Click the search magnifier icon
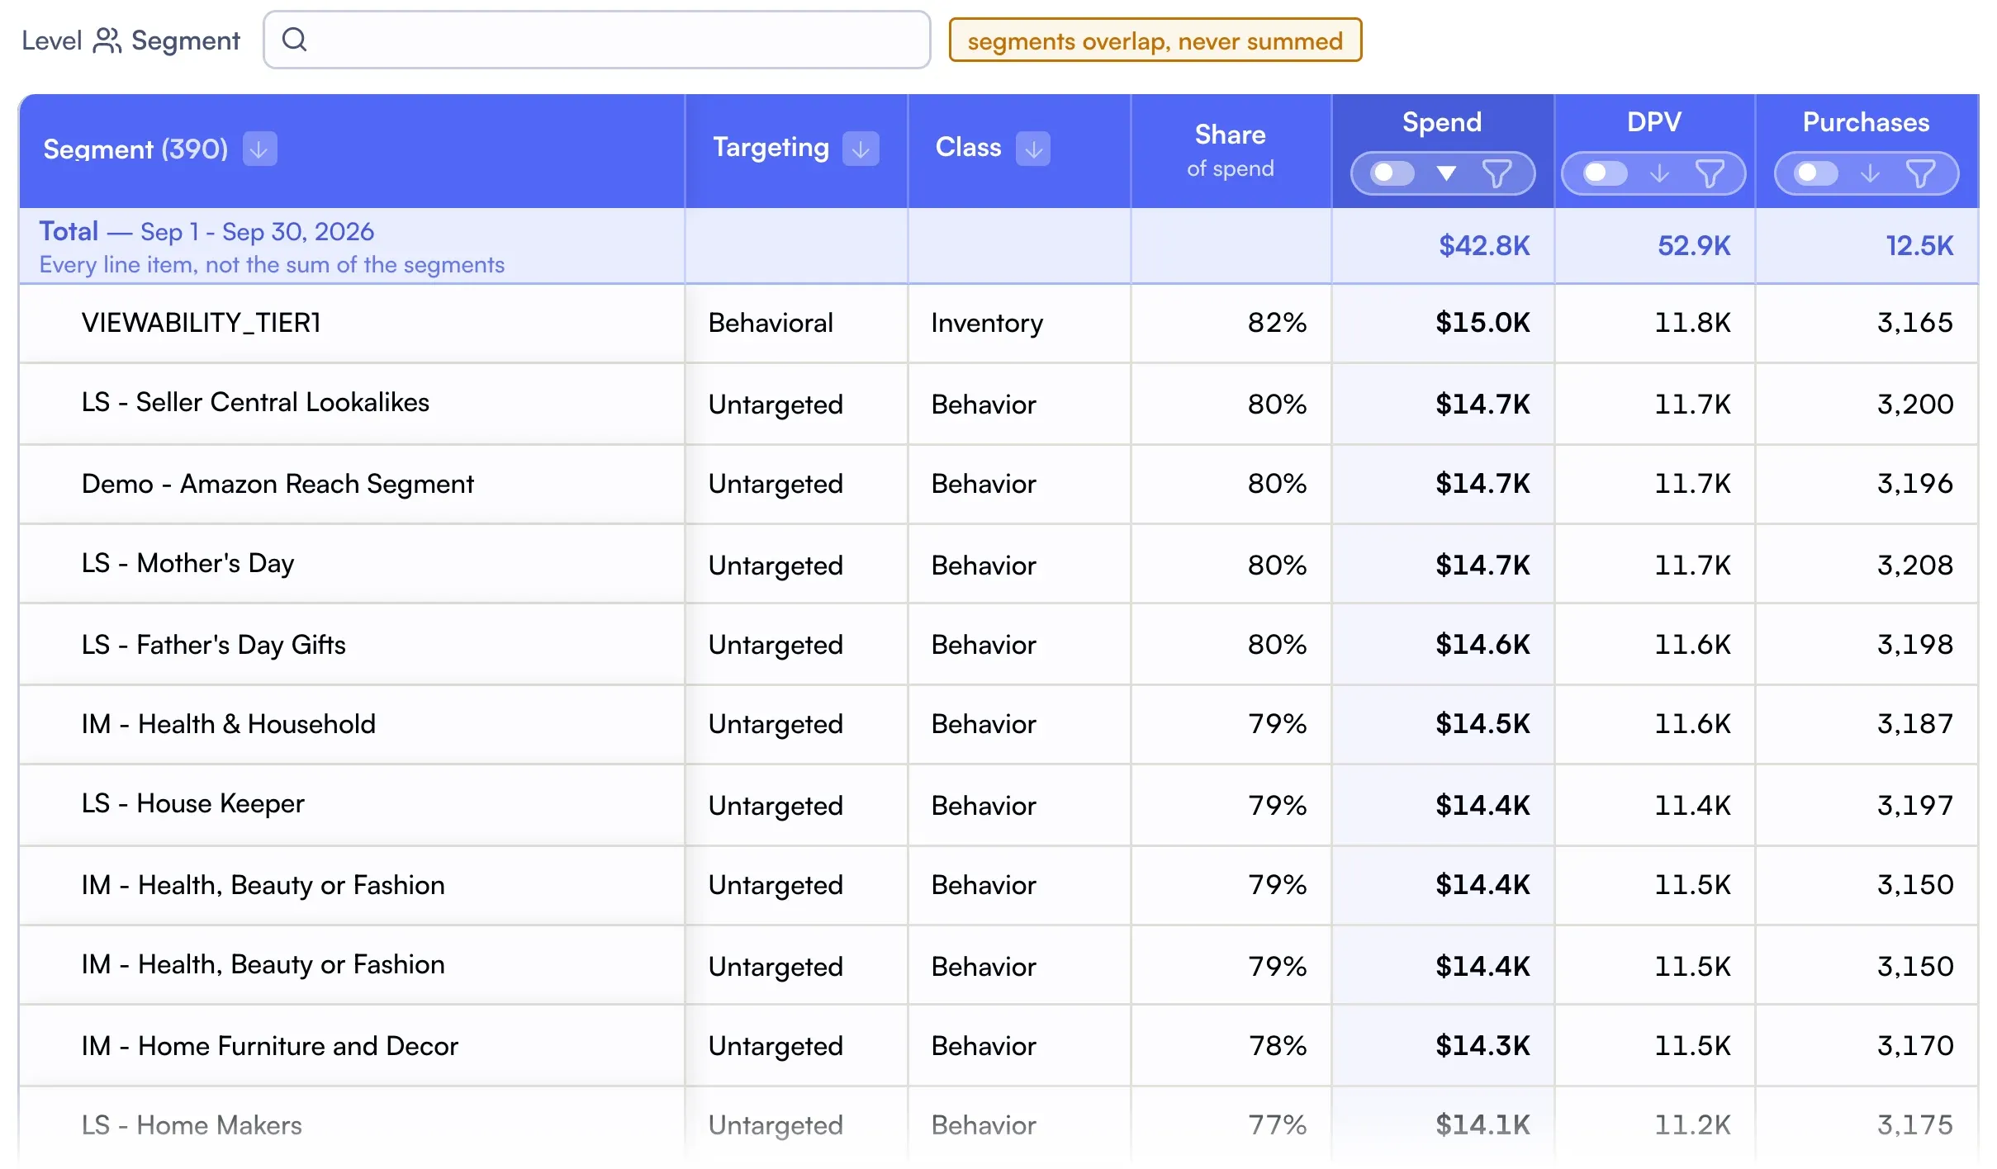Screen dimensions: 1997x1169 point(295,39)
